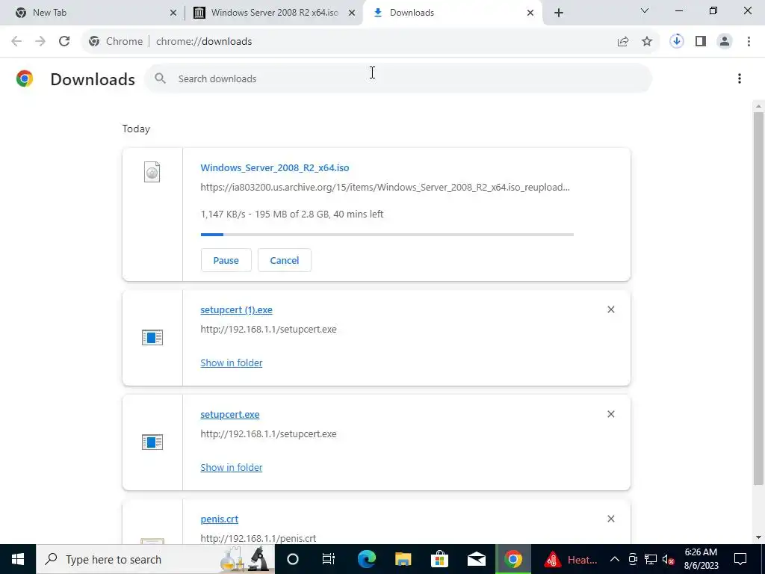This screenshot has width=765, height=574.
Task: Open the tab search chevron
Action: coord(645,10)
